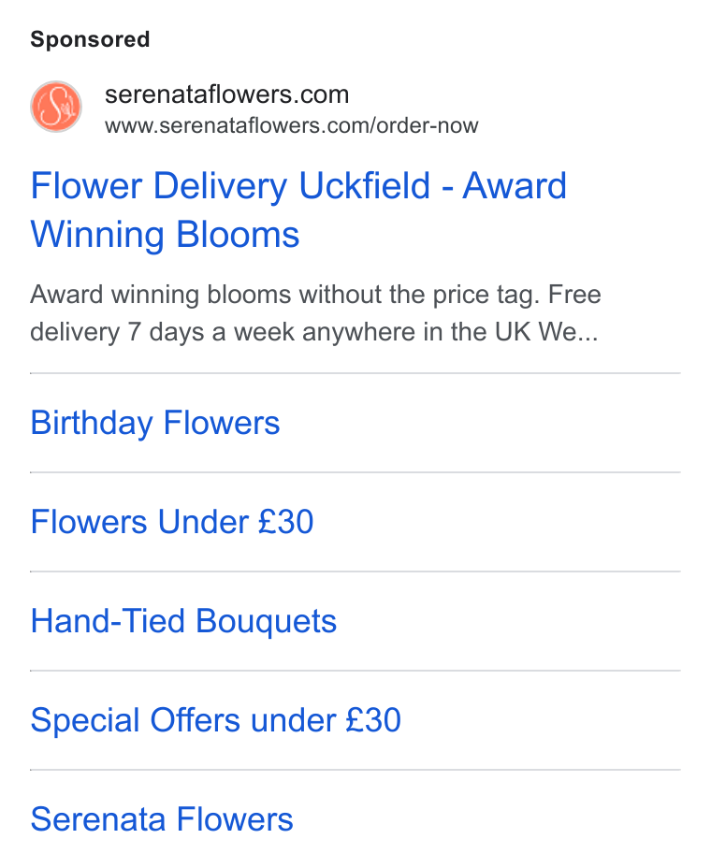Click the word 'Award' in the blue headline
Image resolution: width=711 pixels, height=868 pixels.
(x=515, y=185)
